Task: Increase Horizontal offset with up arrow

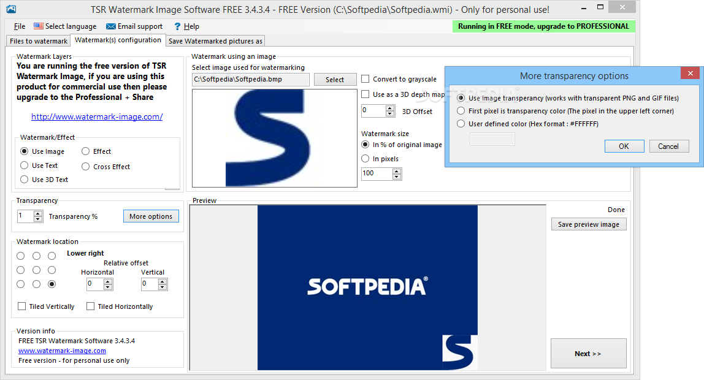Action: pyautogui.click(x=108, y=281)
